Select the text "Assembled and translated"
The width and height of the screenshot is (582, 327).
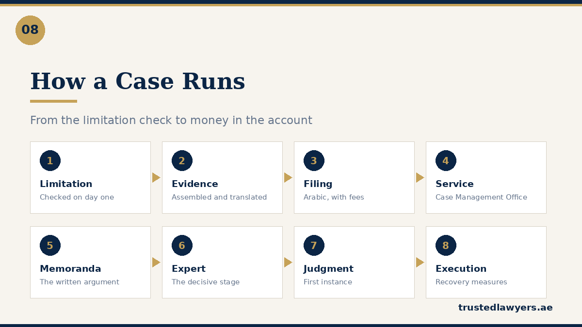click(219, 197)
